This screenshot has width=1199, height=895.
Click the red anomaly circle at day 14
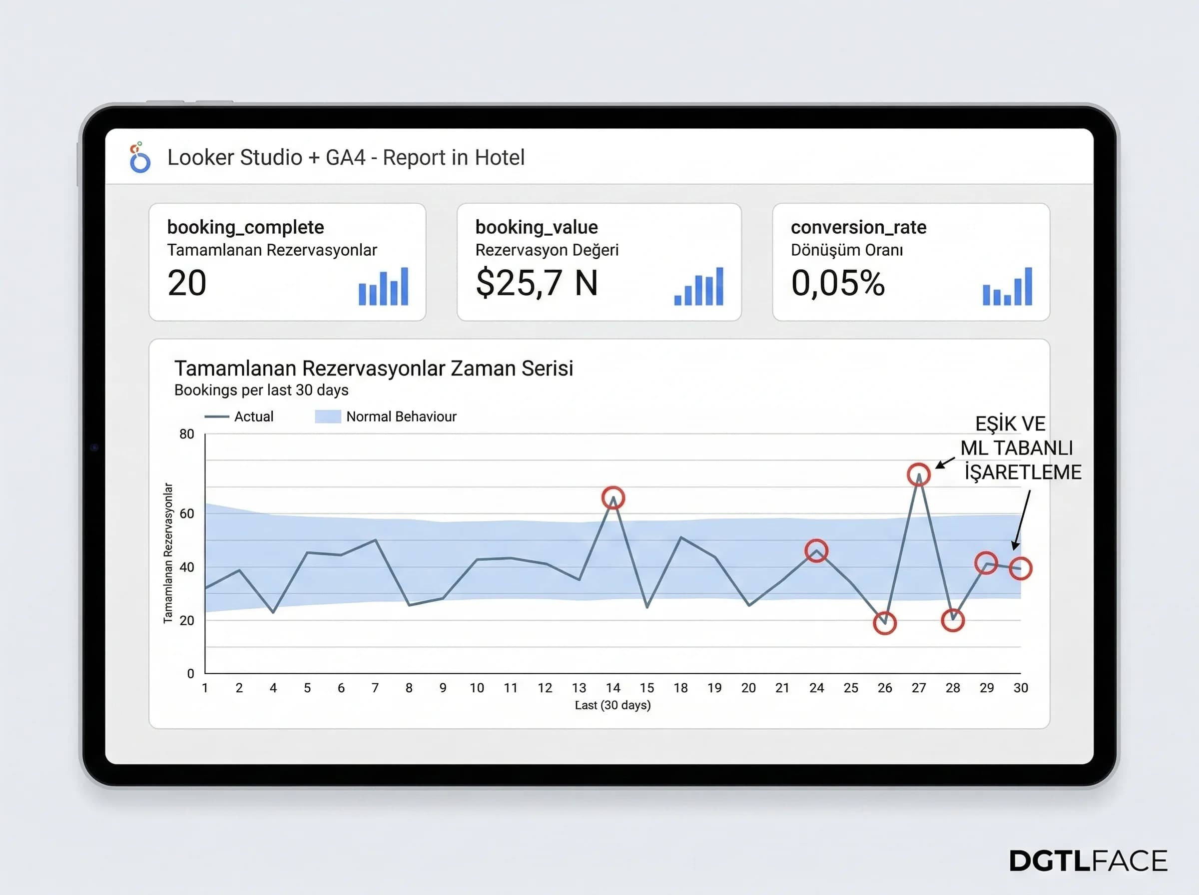coord(613,498)
